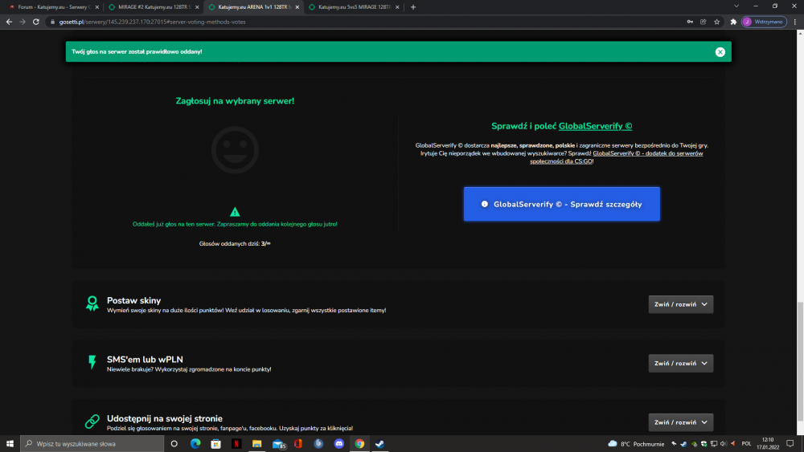Viewport: 804px width, 452px height.
Task: Click the page vertical scrollbar thumb
Action: tap(800, 361)
